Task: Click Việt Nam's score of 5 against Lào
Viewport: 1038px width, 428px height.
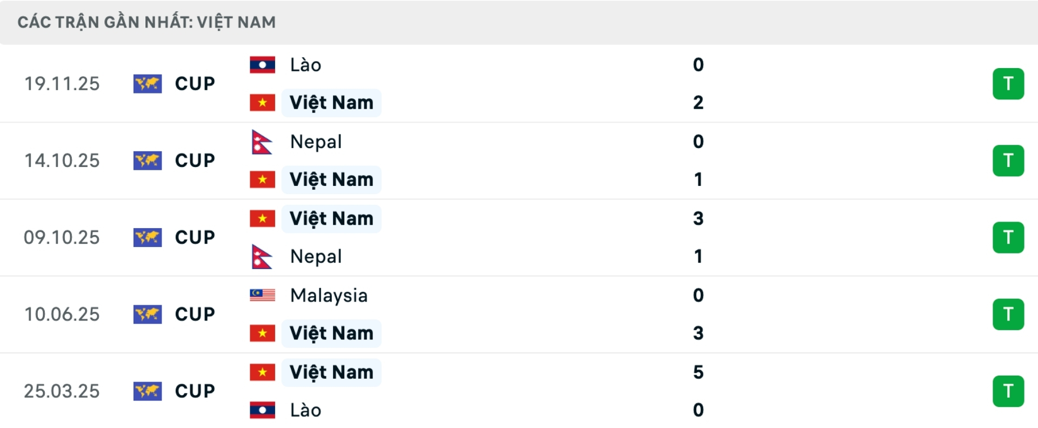Action: [698, 372]
